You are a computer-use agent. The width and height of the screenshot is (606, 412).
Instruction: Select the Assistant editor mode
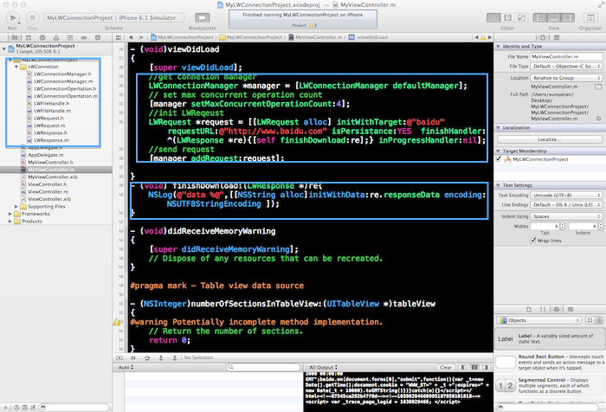(x=507, y=18)
